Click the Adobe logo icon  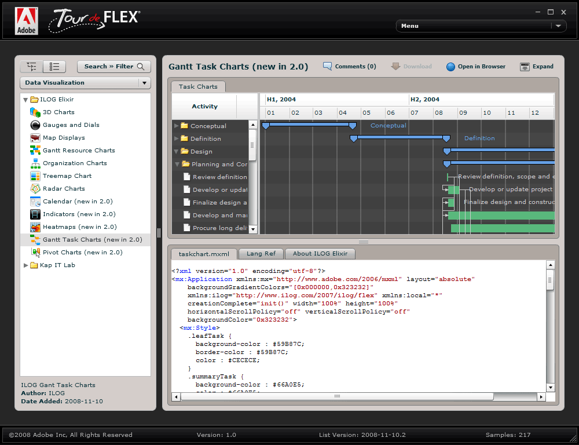point(27,21)
